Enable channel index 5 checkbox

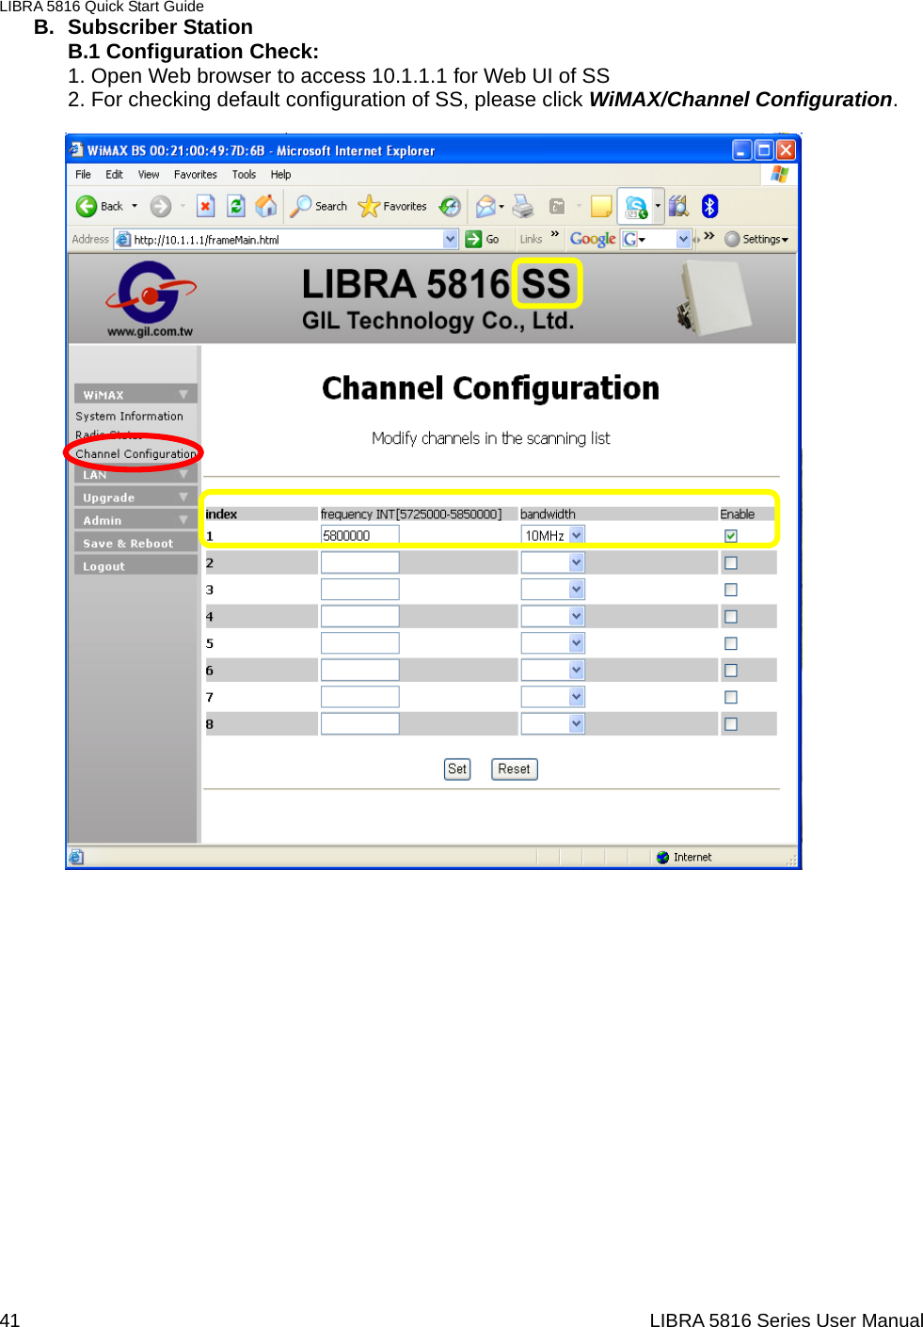click(731, 643)
